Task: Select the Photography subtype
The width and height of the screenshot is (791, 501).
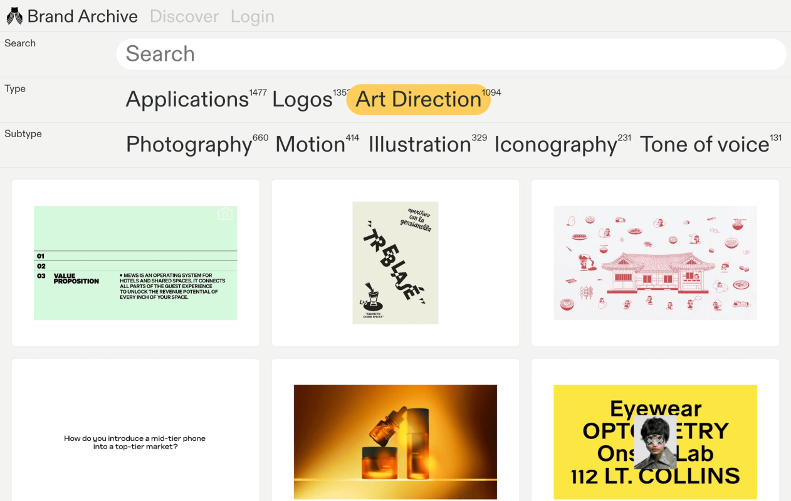Action: pyautogui.click(x=189, y=145)
